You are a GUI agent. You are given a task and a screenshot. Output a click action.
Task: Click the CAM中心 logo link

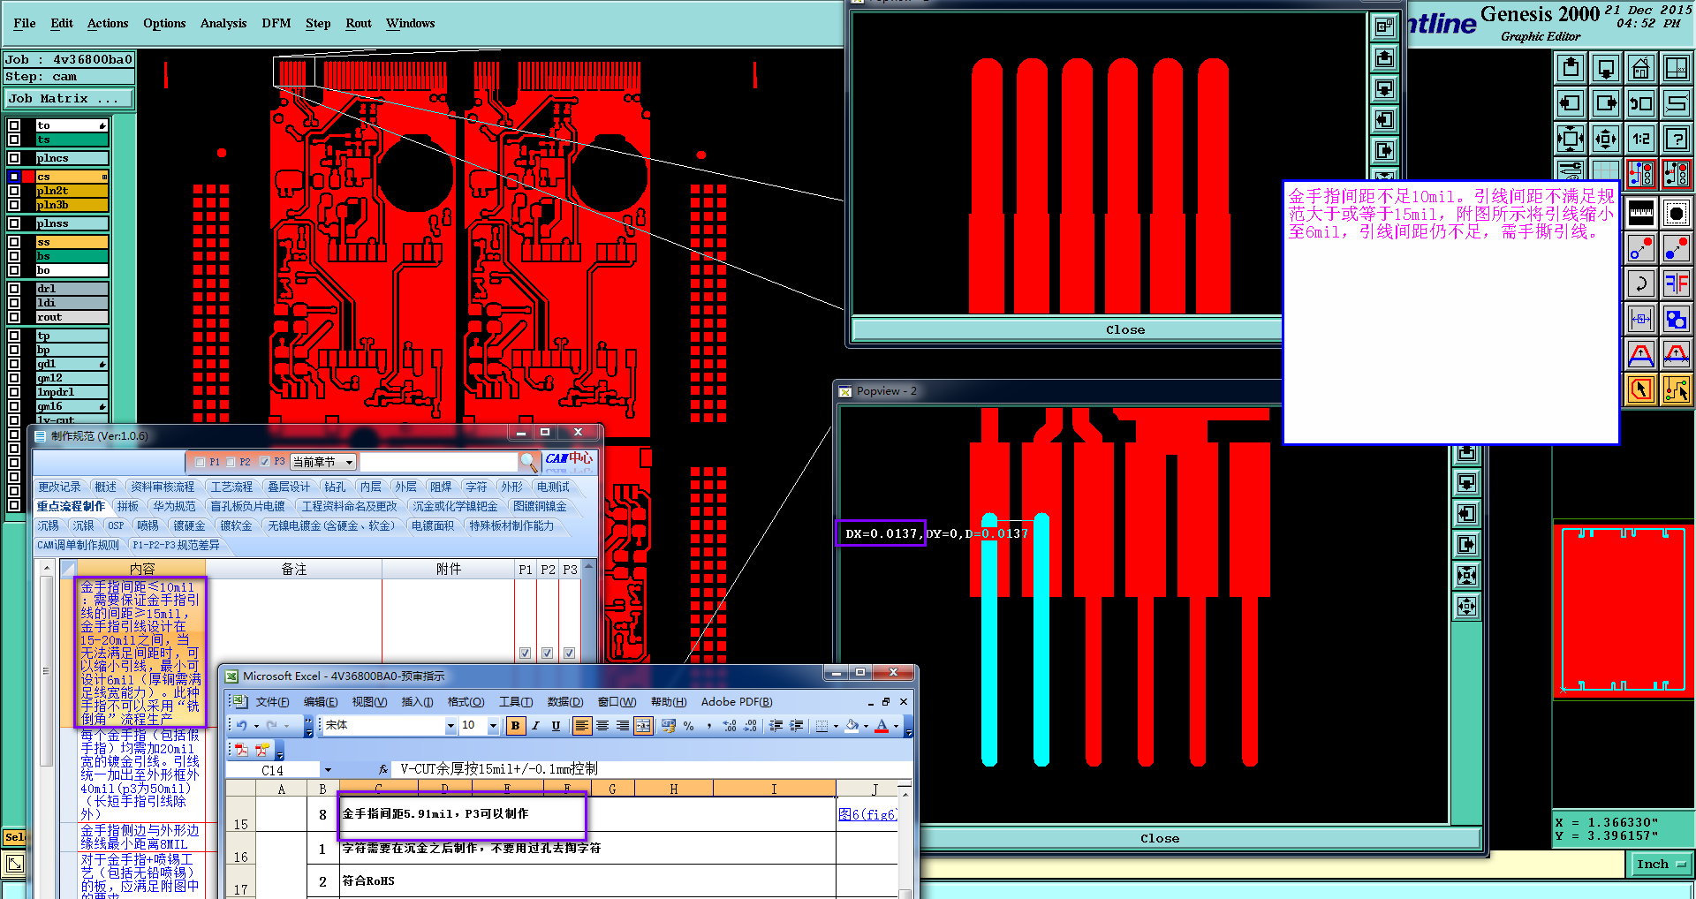click(569, 458)
